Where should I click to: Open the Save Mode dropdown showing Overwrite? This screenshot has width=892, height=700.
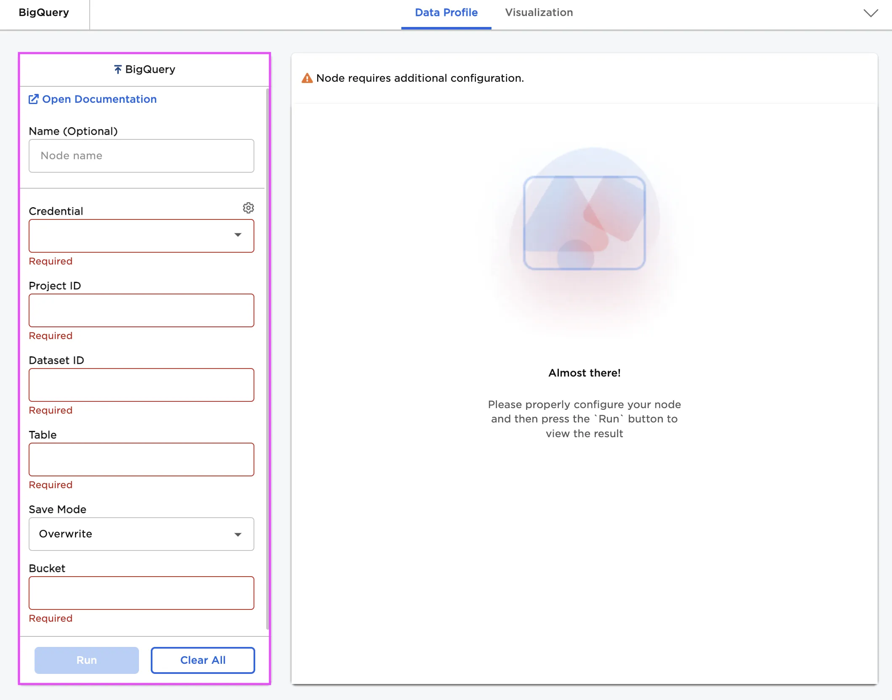click(141, 534)
